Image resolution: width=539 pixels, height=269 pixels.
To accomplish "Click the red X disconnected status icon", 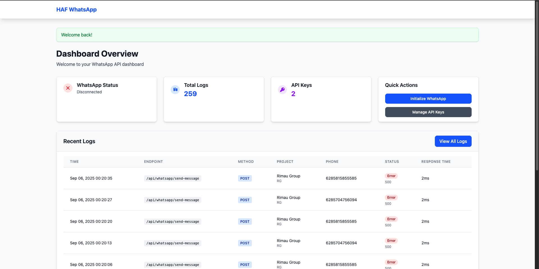I will [x=68, y=88].
